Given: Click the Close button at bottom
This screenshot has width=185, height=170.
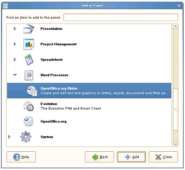Looking at the screenshot, I should pos(163,157).
